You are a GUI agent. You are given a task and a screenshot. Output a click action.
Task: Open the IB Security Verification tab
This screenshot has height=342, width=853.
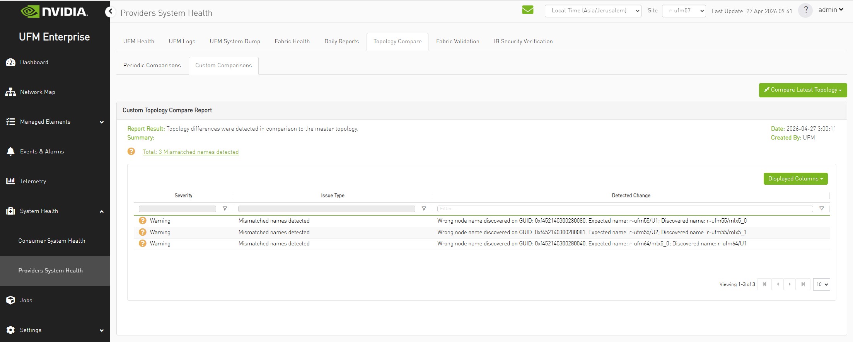523,41
